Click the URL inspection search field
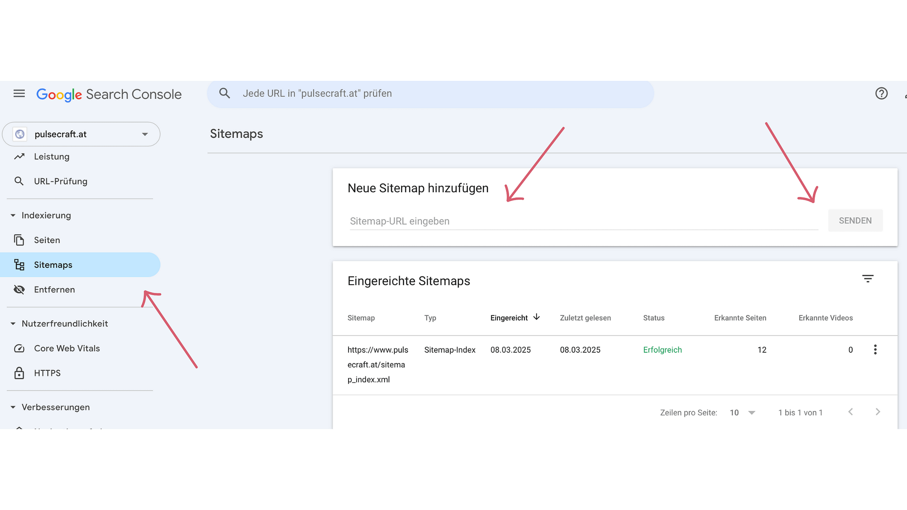 [x=430, y=93]
